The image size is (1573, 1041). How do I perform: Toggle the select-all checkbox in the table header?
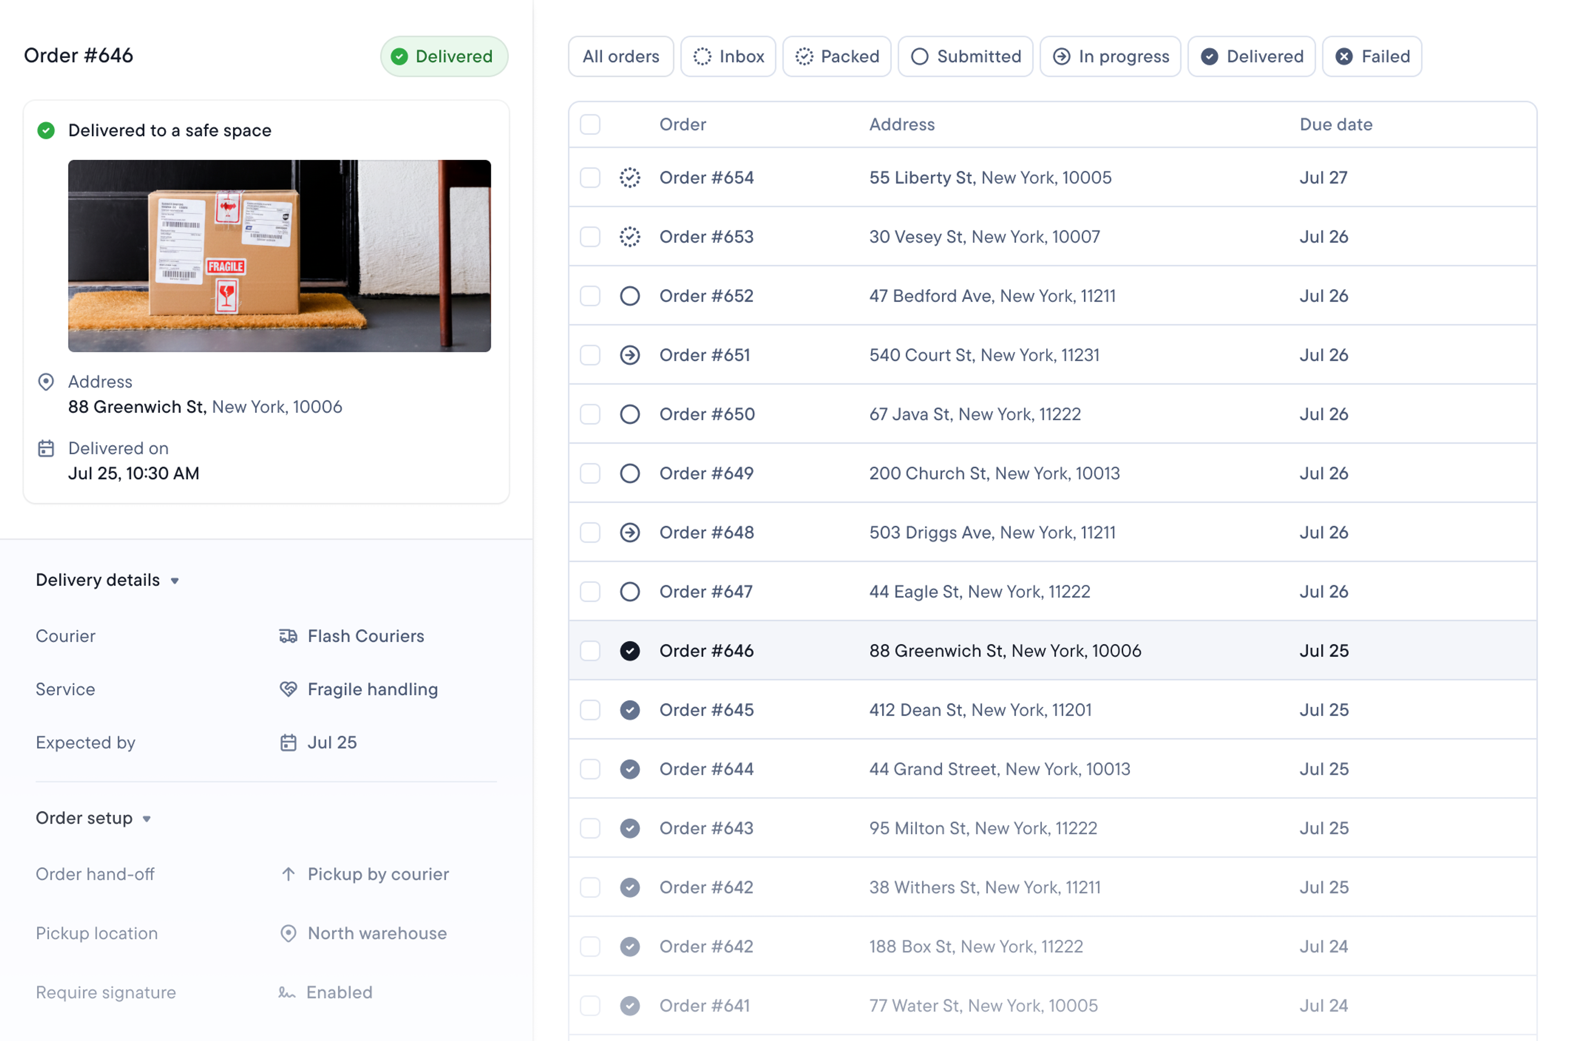point(590,124)
